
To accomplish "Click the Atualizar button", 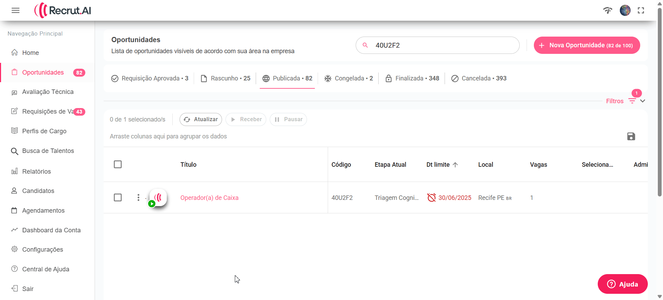I will click(x=201, y=119).
